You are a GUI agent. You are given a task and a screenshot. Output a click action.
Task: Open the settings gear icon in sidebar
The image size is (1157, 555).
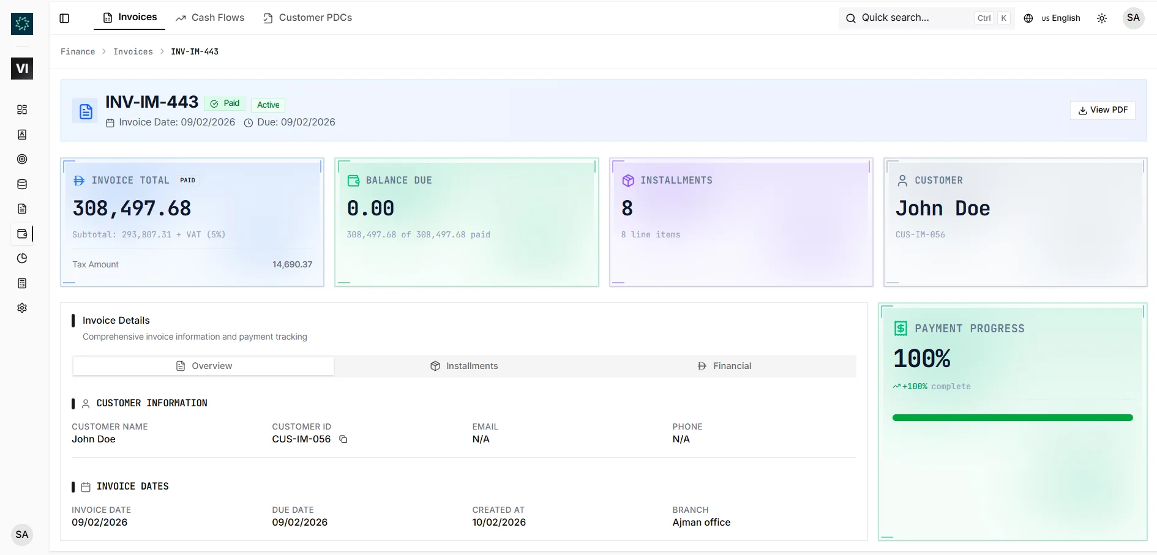click(22, 308)
